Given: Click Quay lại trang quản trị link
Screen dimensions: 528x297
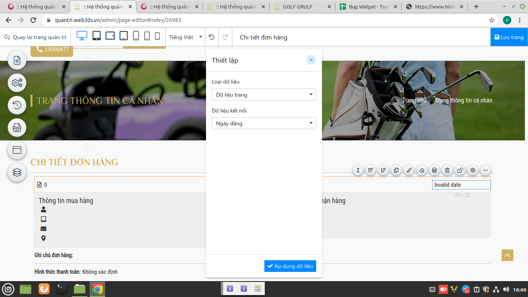Looking at the screenshot, I should (36, 37).
